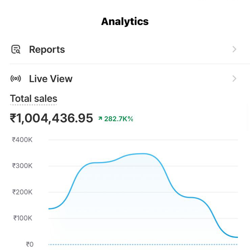Tap the ₹400K axis label
Screen dimensions: 250x250
click(22, 140)
